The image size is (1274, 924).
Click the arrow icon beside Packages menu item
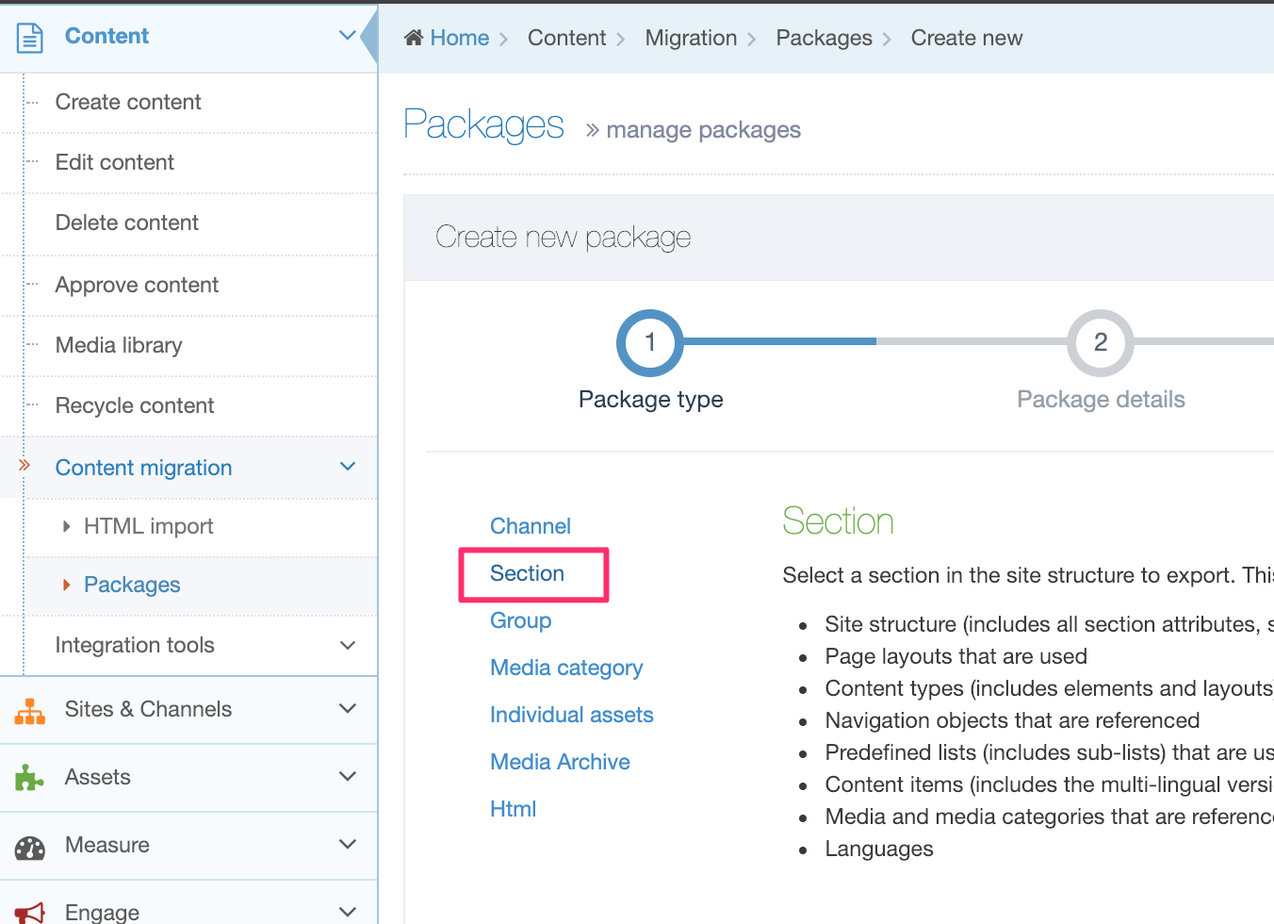66,585
